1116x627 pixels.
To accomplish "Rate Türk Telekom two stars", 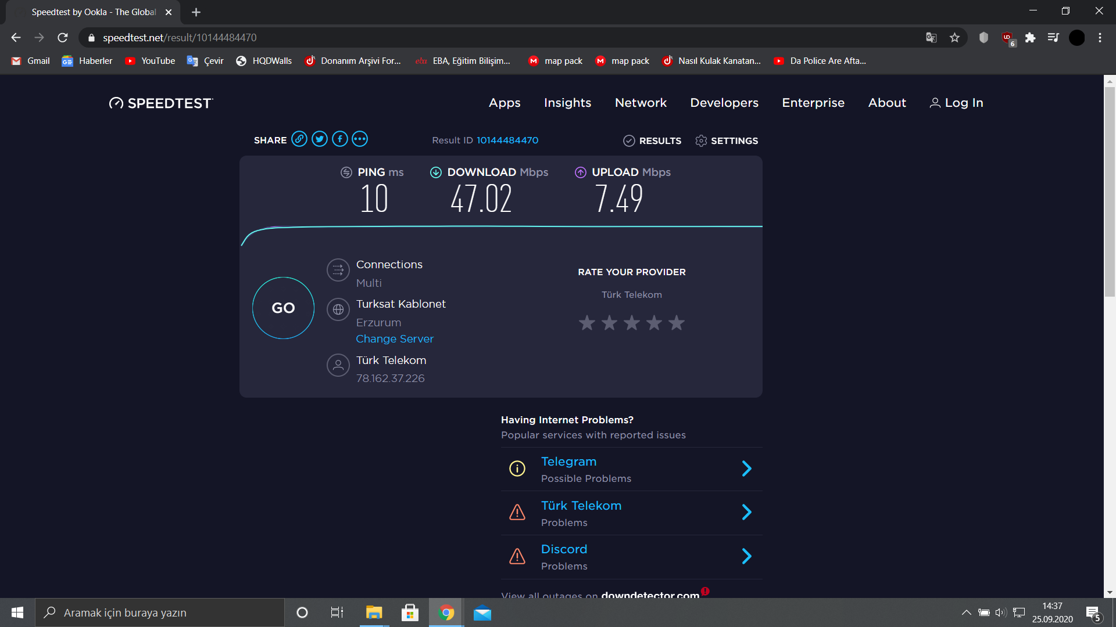I will [609, 323].
